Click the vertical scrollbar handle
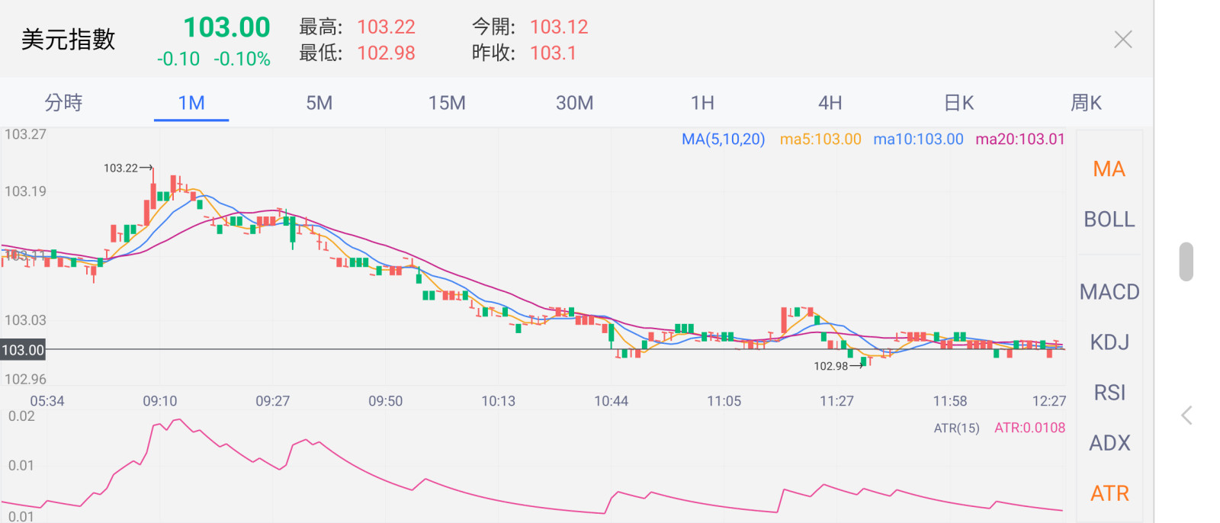Viewport: 1220px width, 523px height. [1186, 261]
